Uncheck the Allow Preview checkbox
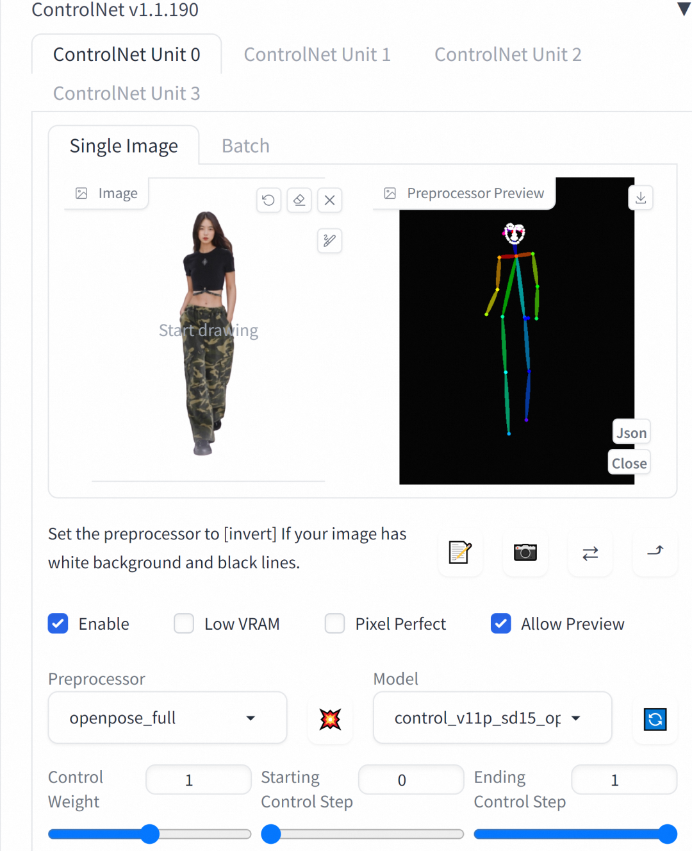This screenshot has height=851, width=692. [x=501, y=623]
